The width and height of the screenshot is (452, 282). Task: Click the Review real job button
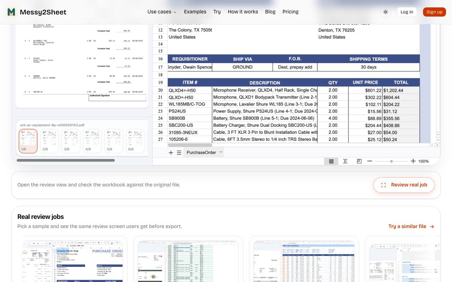click(404, 185)
